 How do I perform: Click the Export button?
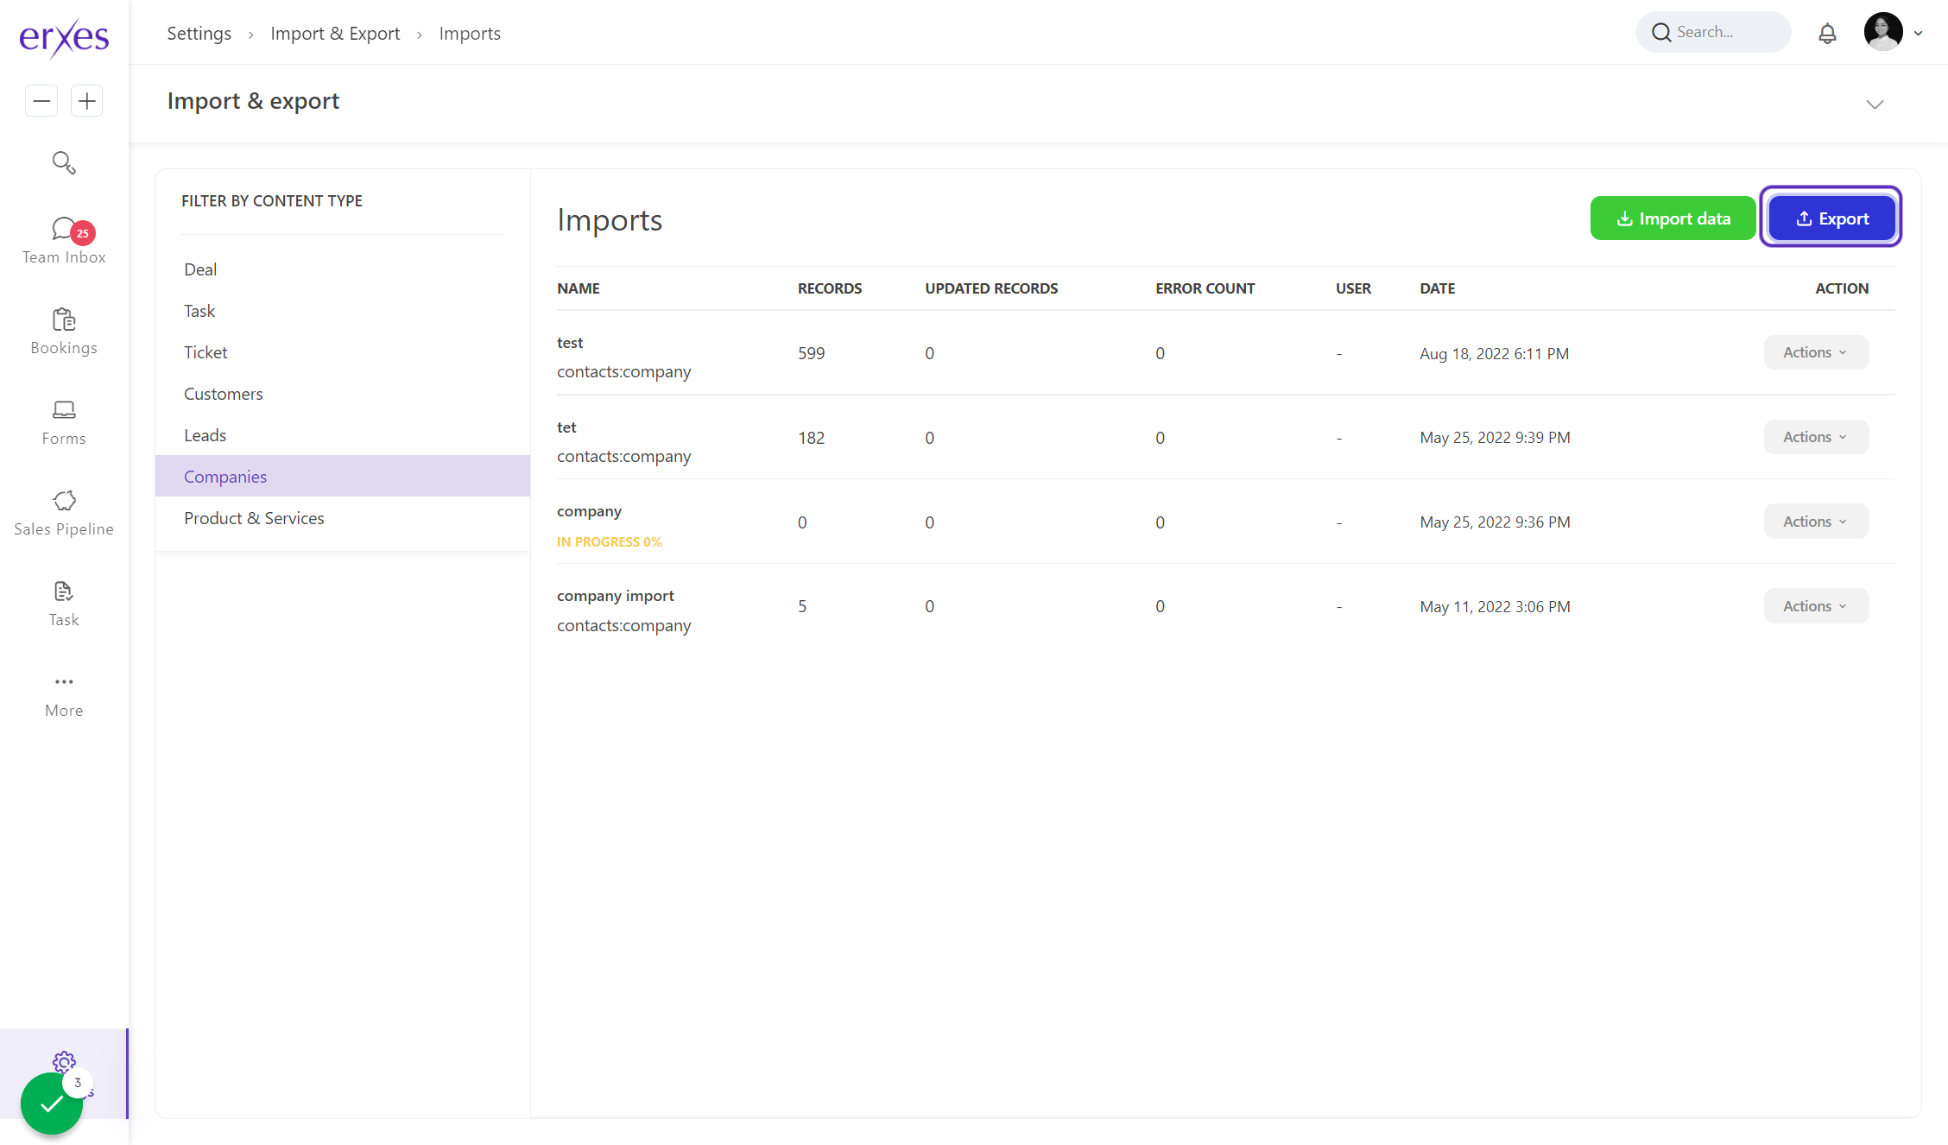coord(1831,218)
